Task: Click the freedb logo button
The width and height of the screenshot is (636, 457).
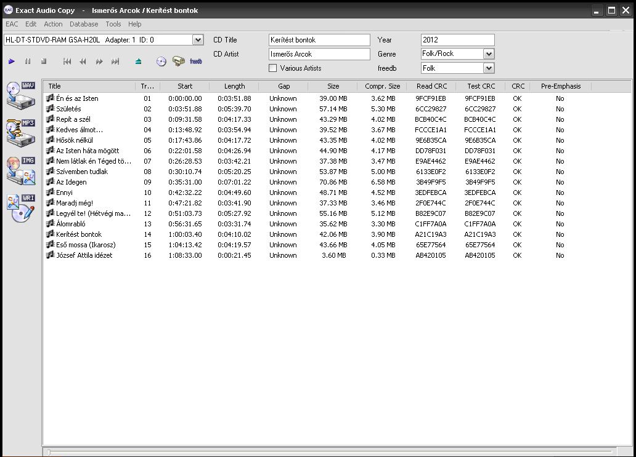Action: tap(196, 62)
